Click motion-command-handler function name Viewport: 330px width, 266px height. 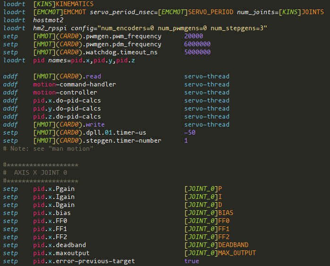(x=75, y=84)
